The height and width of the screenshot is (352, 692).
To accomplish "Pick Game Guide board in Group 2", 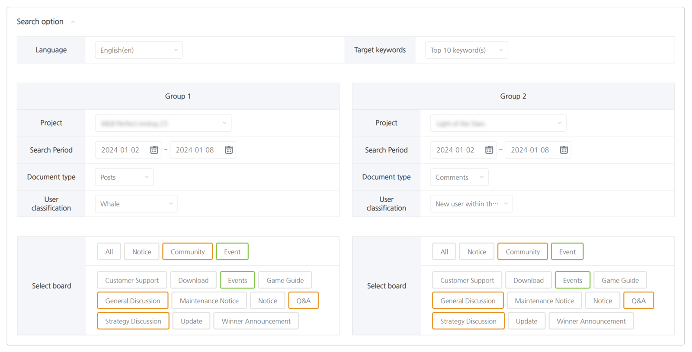I will (620, 280).
